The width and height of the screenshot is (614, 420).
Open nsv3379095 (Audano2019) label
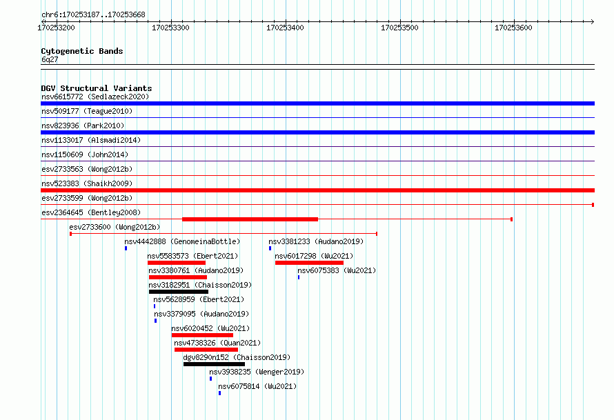pyautogui.click(x=201, y=314)
